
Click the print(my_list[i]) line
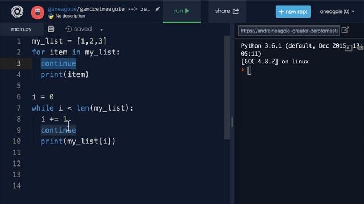tap(78, 141)
